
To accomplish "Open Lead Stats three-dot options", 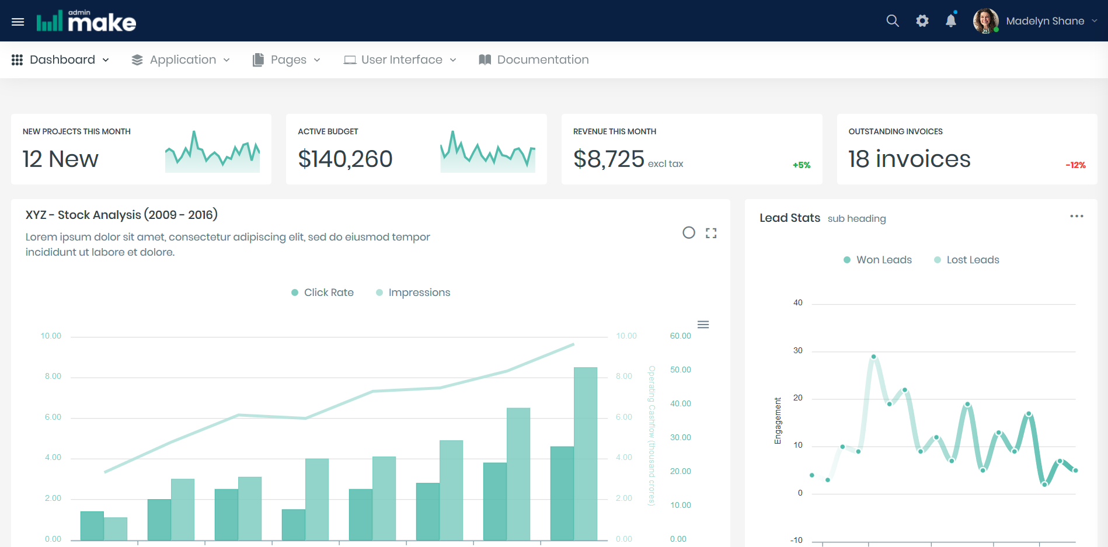I will [x=1076, y=217].
